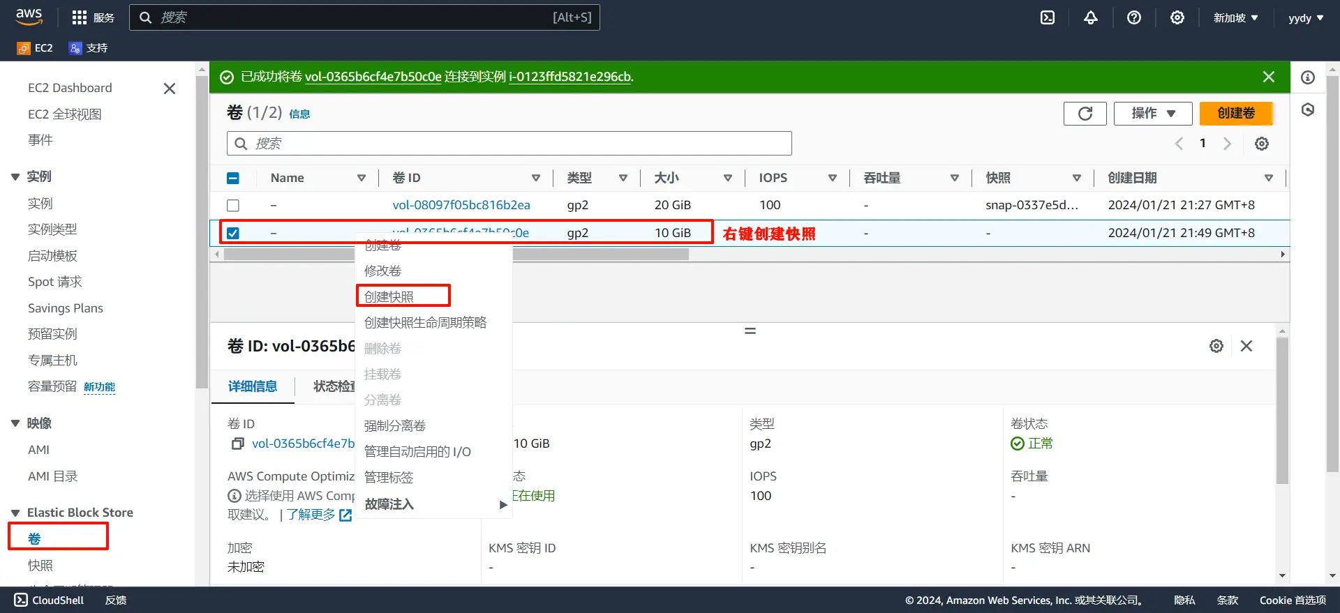Screen dimensions: 1340x613
Task: Click the external link icon next to 了解更多
Action: point(345,515)
